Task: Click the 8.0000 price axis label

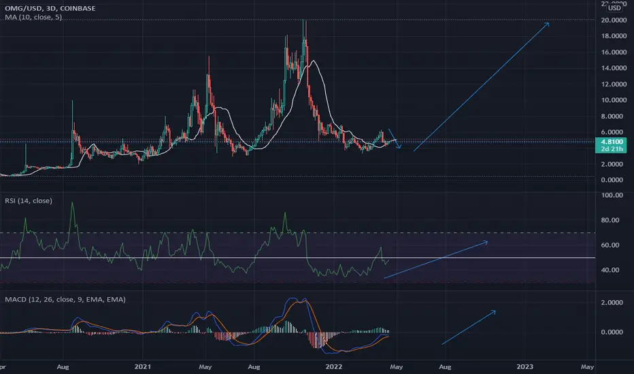Action: 612,116
